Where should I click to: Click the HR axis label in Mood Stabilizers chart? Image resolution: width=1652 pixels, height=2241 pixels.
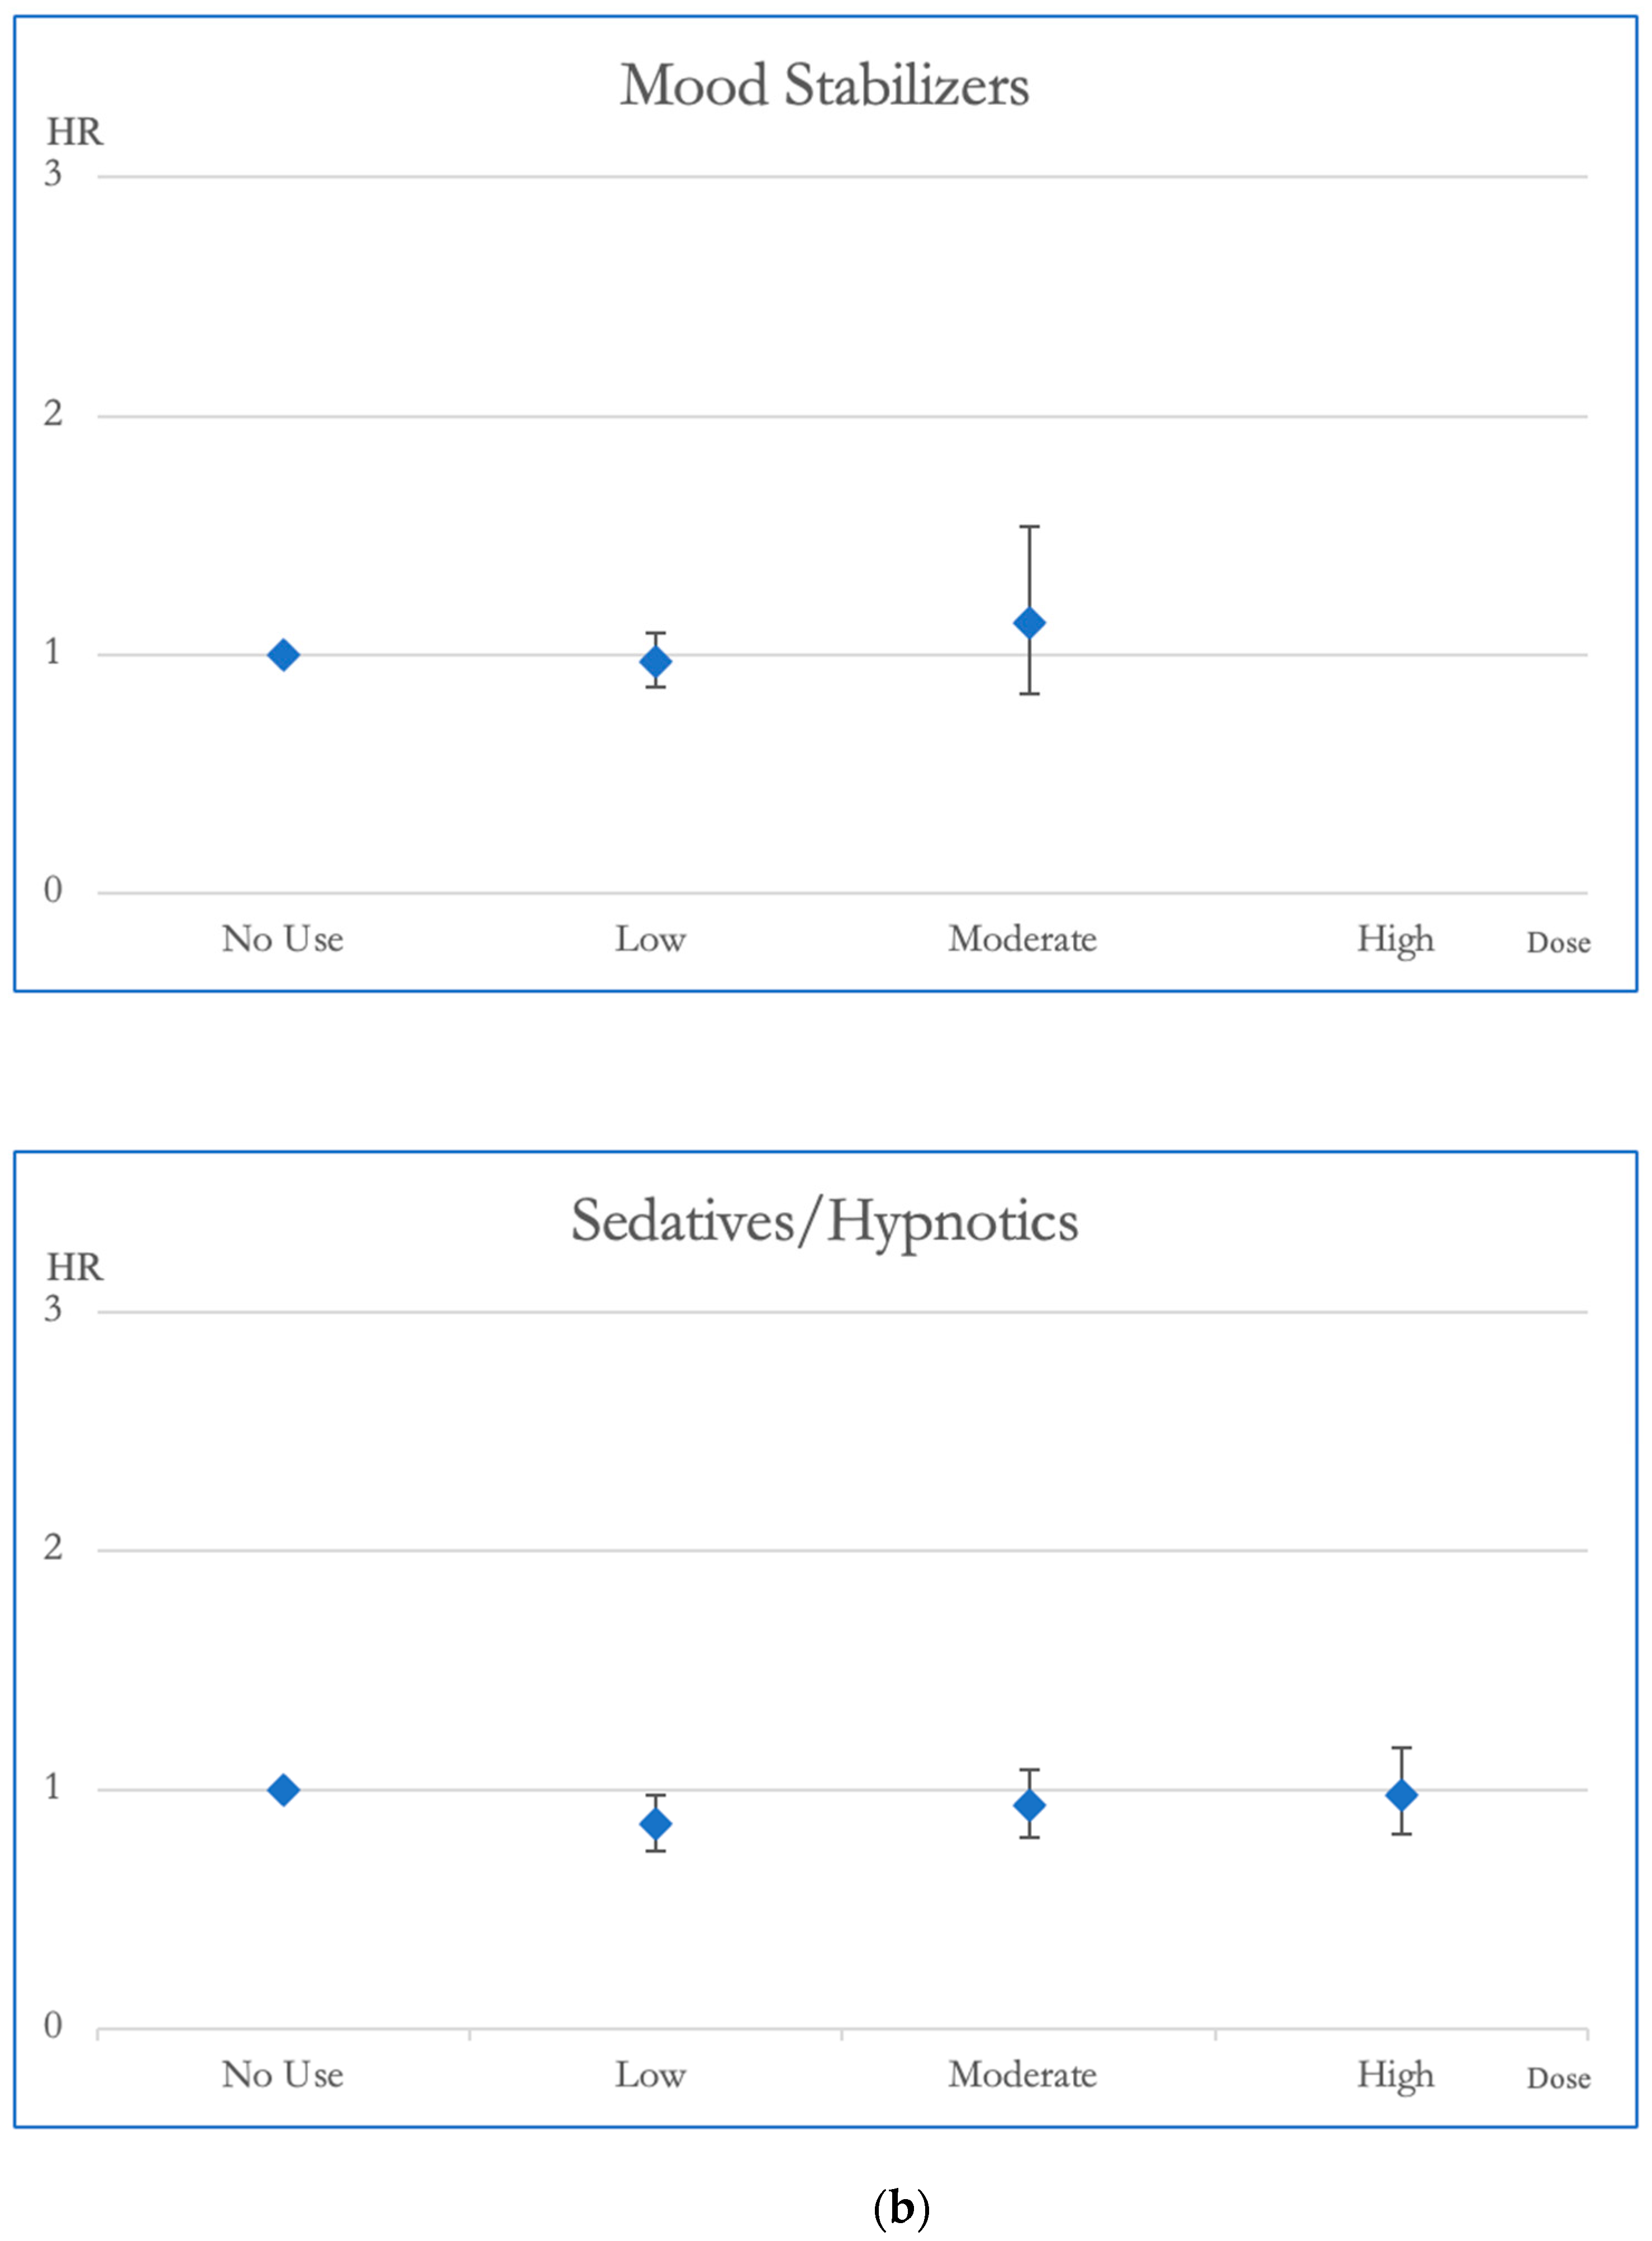coord(75,132)
